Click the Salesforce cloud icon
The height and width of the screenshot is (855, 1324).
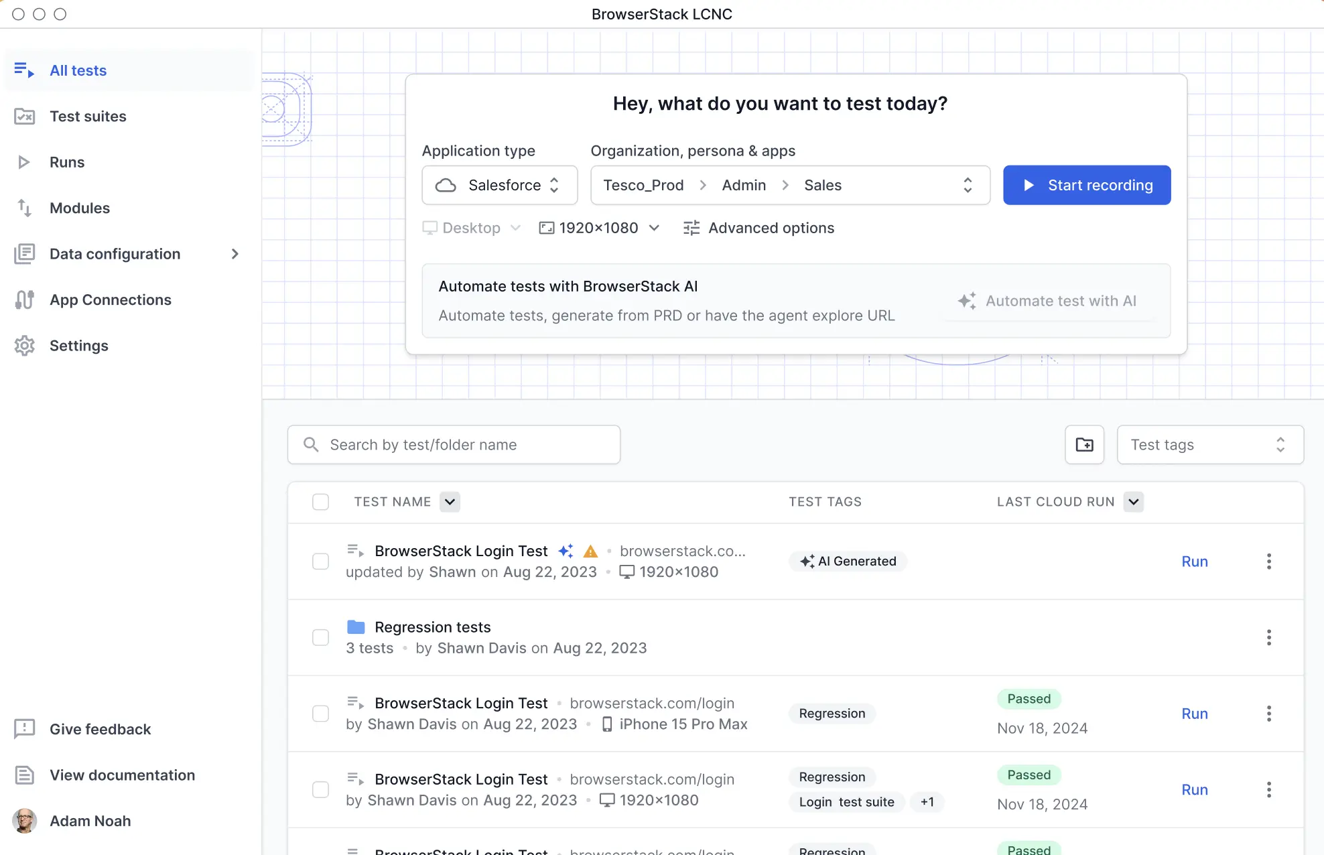tap(446, 186)
